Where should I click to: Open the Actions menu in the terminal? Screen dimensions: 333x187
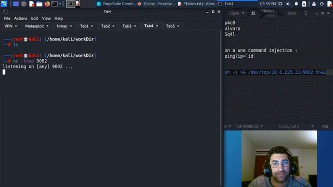(21, 19)
